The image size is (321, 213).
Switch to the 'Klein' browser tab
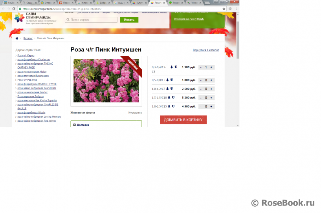[194, 3]
